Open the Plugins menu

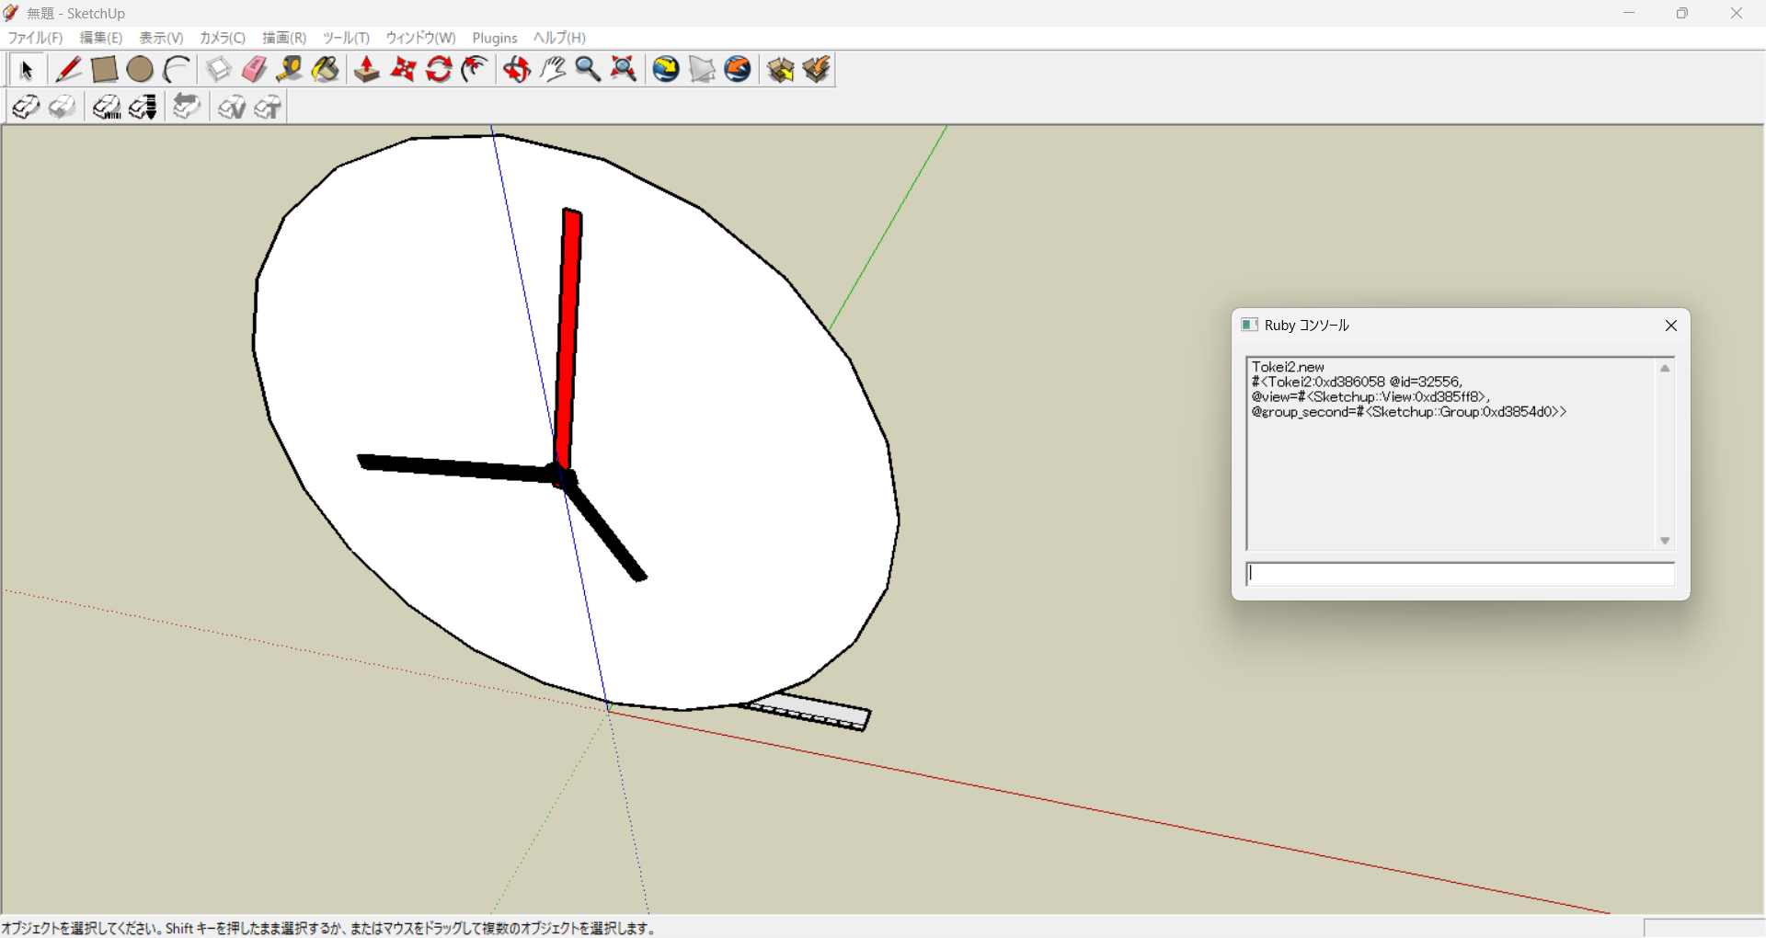pyautogui.click(x=495, y=38)
